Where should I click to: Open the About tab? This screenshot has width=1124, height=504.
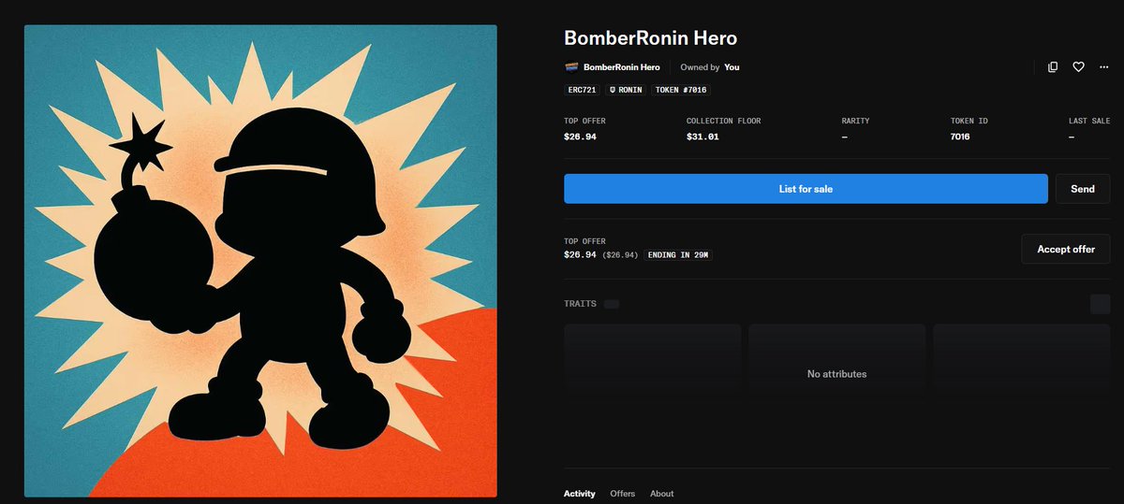click(661, 494)
